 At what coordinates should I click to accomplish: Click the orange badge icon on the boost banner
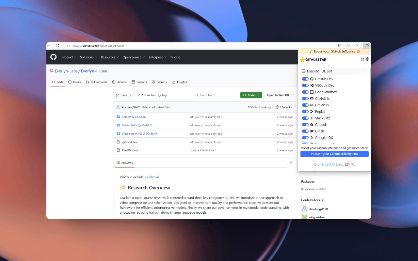(x=359, y=52)
